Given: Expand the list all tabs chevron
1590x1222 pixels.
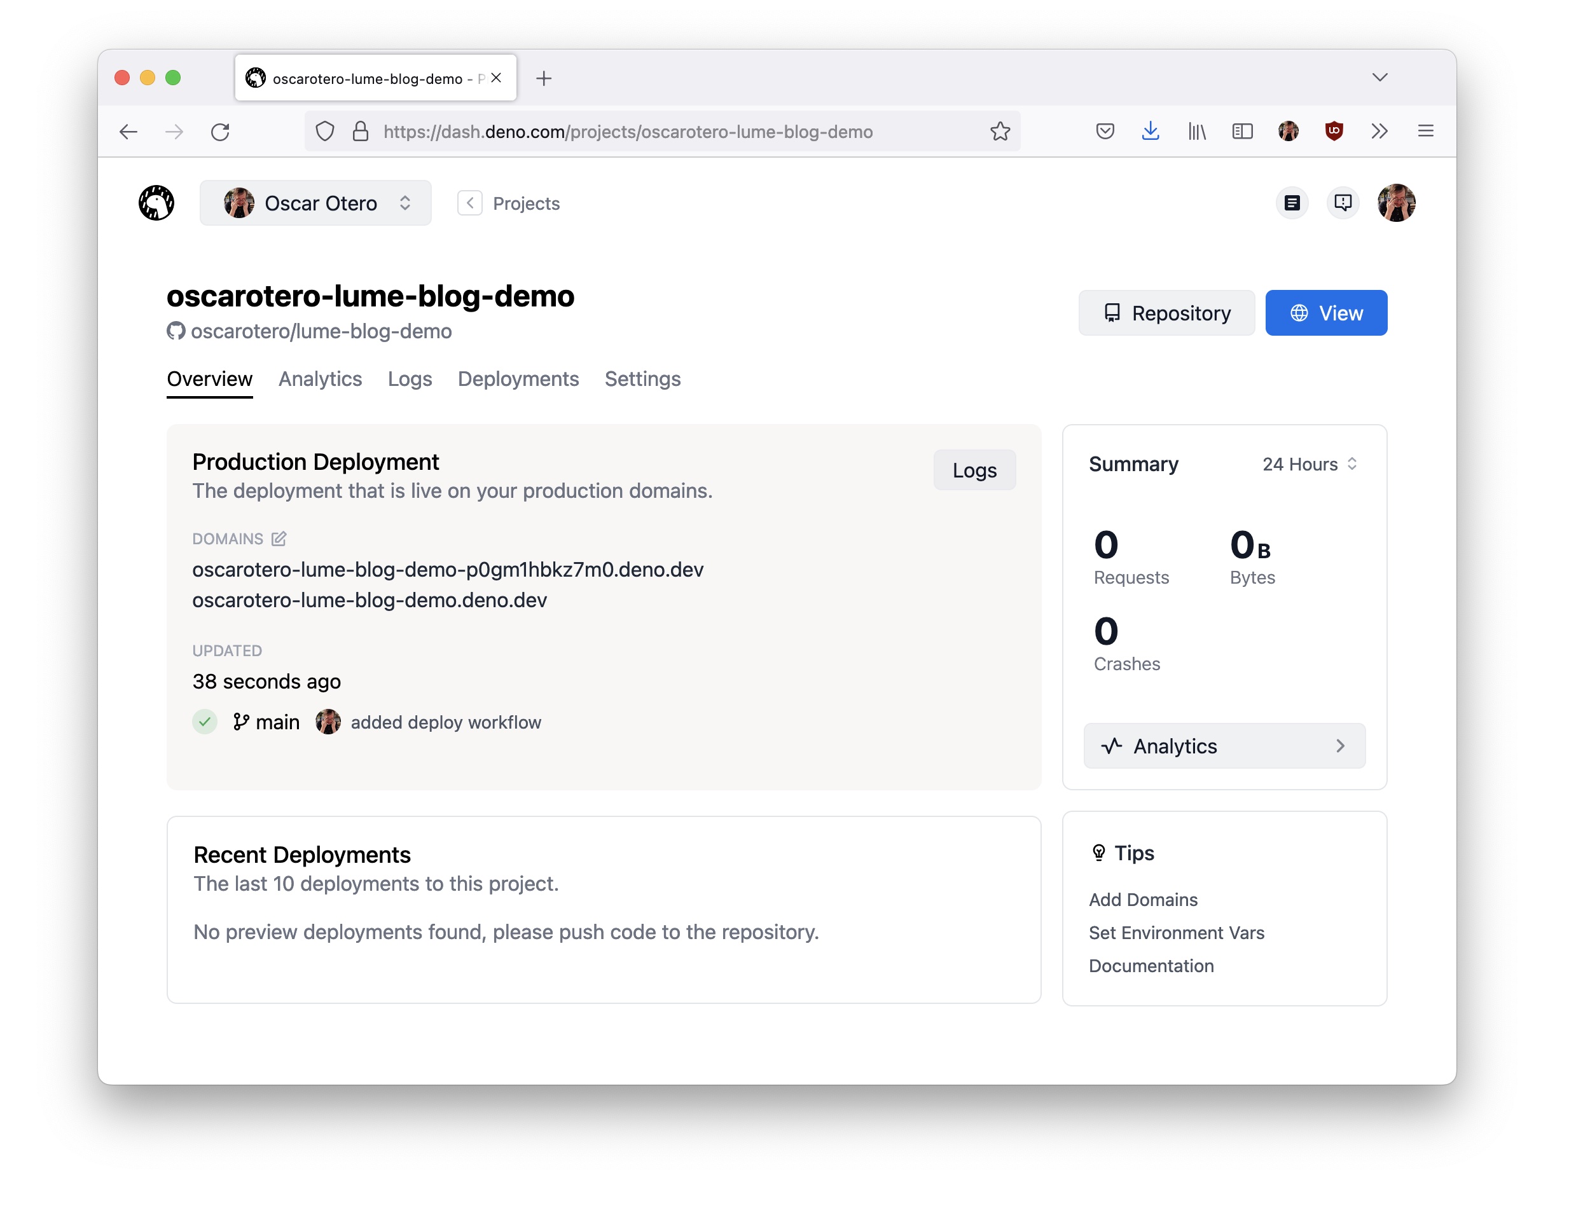Looking at the screenshot, I should click(1379, 78).
